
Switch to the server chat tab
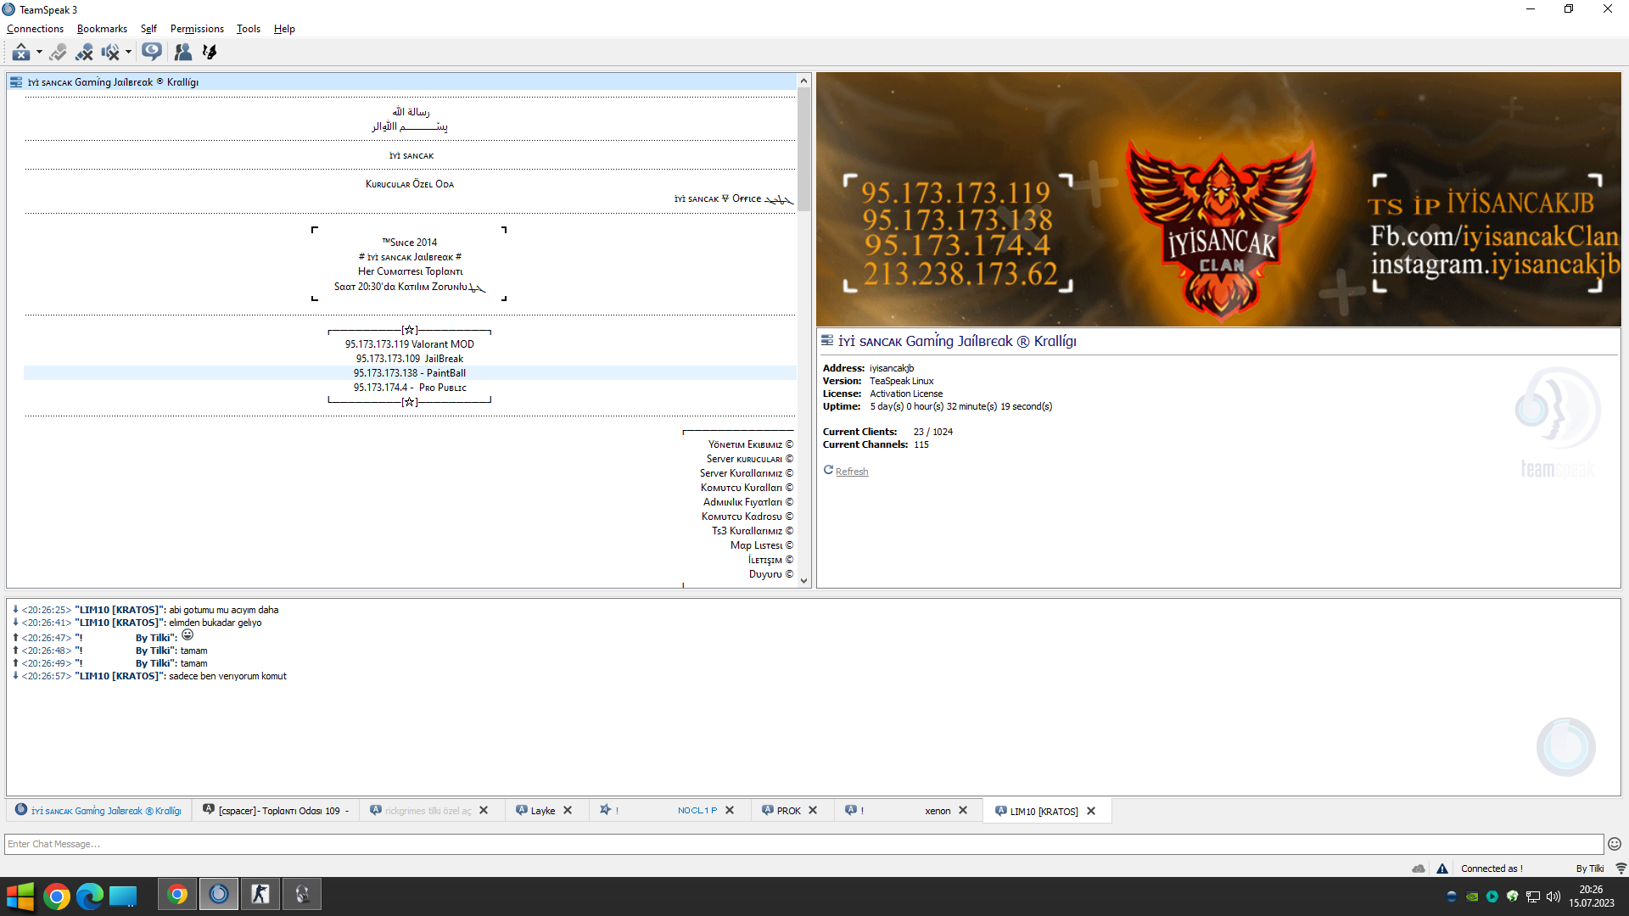[x=98, y=811]
